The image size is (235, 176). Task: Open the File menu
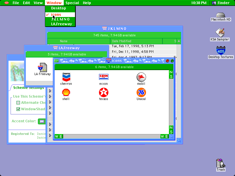pyautogui.click(x=16, y=3)
